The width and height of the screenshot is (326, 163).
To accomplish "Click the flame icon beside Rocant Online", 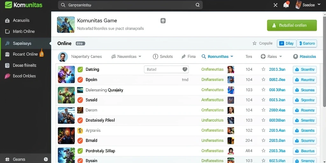I will click(42, 53).
